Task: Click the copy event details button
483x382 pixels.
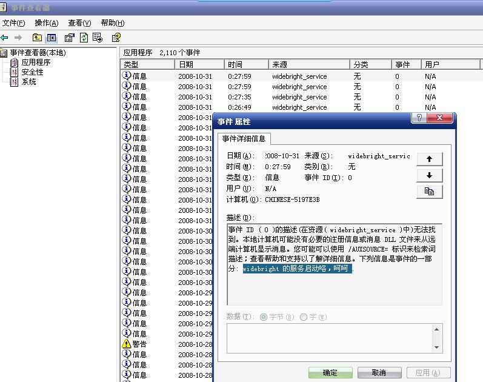Action: click(x=430, y=192)
